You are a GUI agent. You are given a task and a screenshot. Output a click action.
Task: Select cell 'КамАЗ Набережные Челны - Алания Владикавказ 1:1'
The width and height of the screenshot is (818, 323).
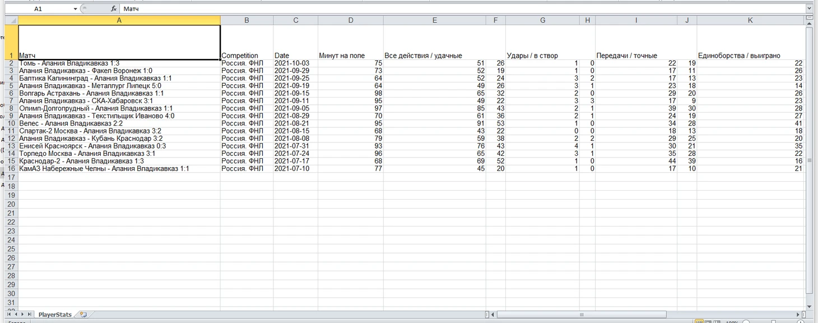coord(119,168)
